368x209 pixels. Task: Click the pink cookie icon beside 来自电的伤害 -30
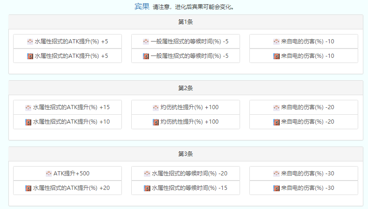(x=276, y=174)
